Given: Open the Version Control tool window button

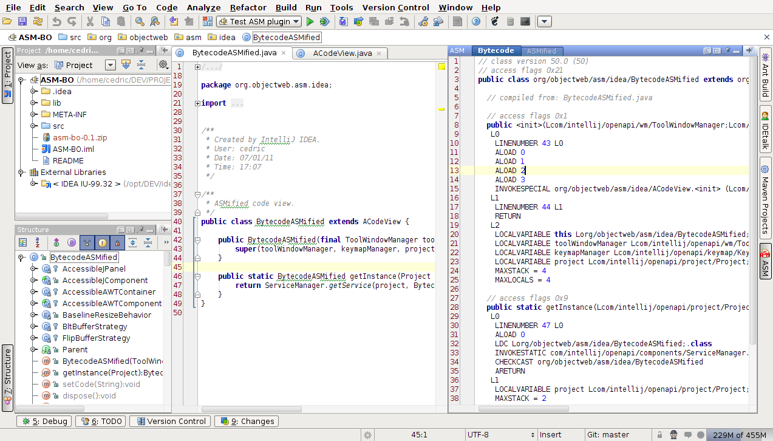Looking at the screenshot, I should coord(171,421).
